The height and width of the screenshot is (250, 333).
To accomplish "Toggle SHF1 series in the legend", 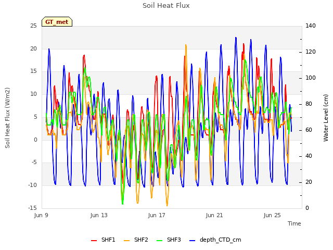I will point(103,240).
